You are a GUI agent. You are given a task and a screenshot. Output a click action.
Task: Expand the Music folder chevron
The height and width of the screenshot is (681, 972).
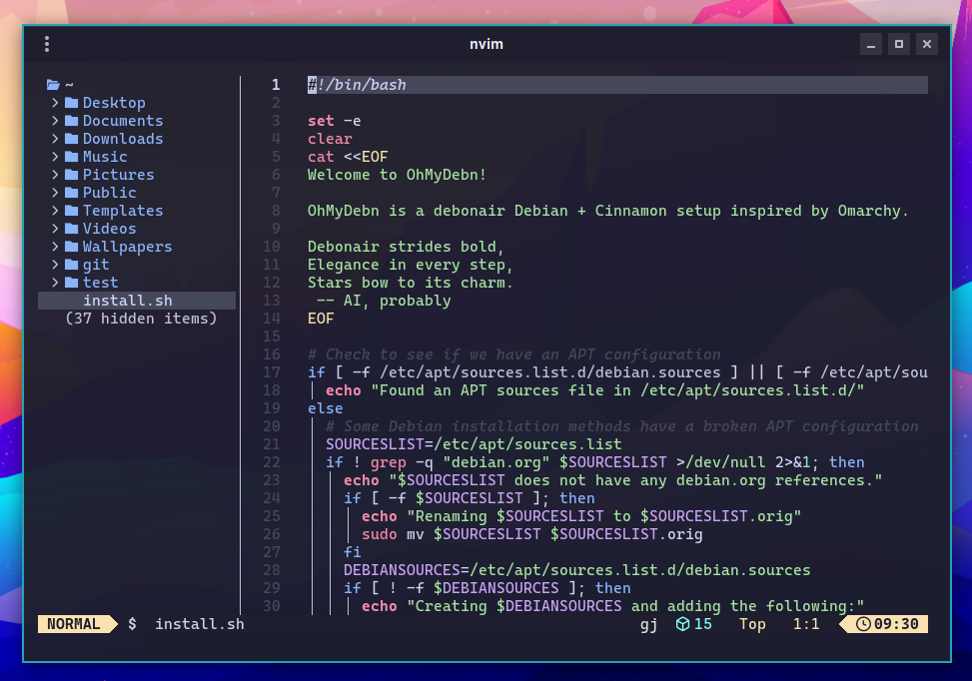point(55,156)
